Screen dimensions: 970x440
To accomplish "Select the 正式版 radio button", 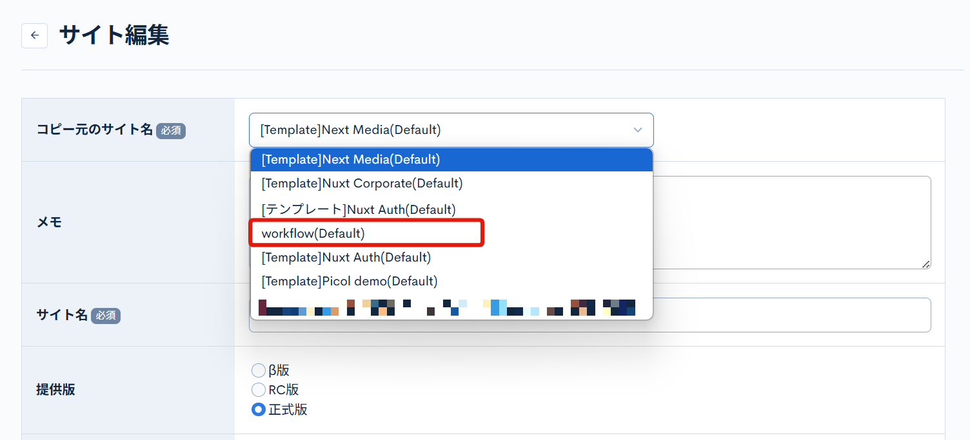I will tap(258, 409).
